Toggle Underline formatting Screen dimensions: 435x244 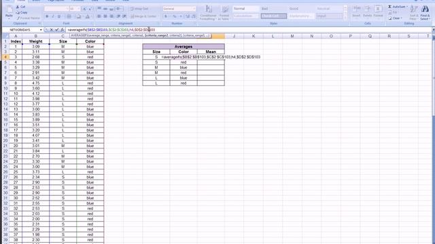(x=59, y=16)
